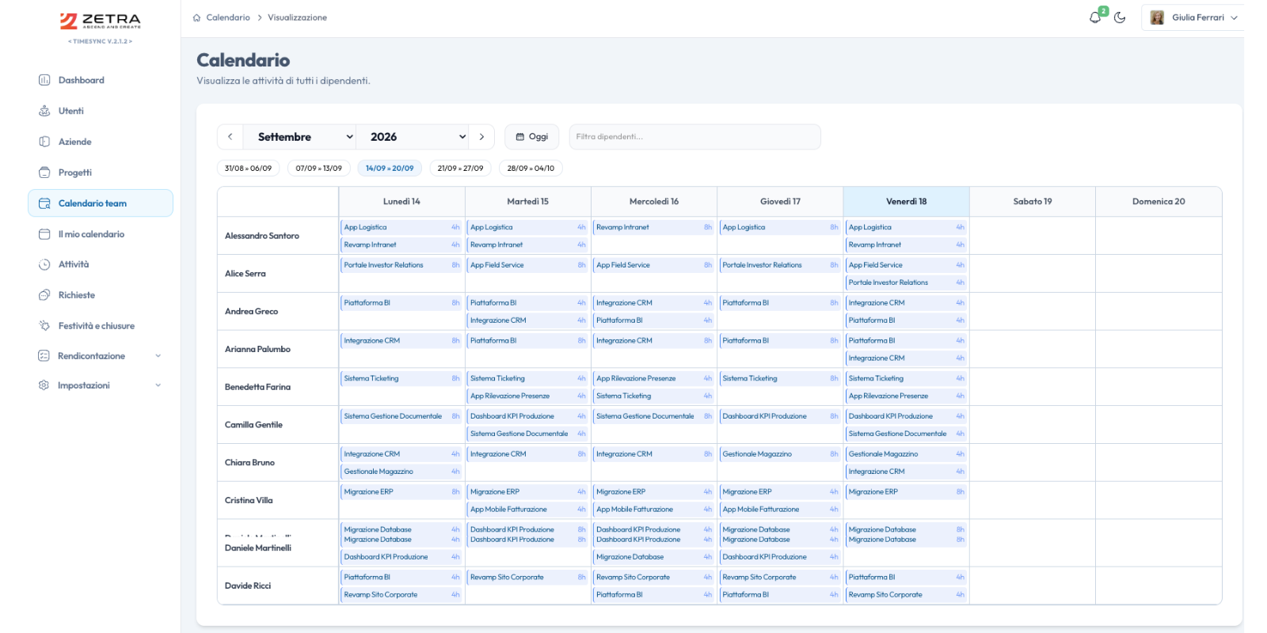Go to next month arrow

481,137
